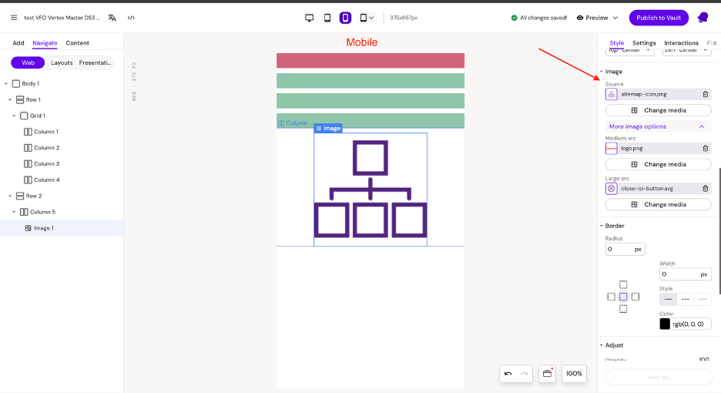Open the briefcase icon with red dot

tap(547, 374)
